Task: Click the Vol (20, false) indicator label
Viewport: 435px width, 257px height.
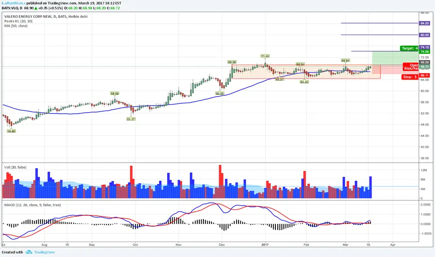Action: [15, 167]
